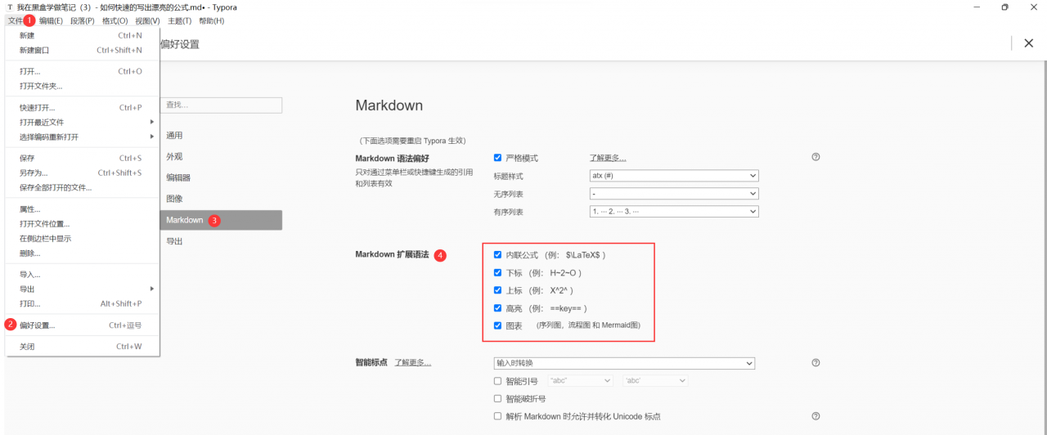This screenshot has width=1047, height=435.
Task: Disable 上标 superscript checkbox
Action: (x=497, y=290)
